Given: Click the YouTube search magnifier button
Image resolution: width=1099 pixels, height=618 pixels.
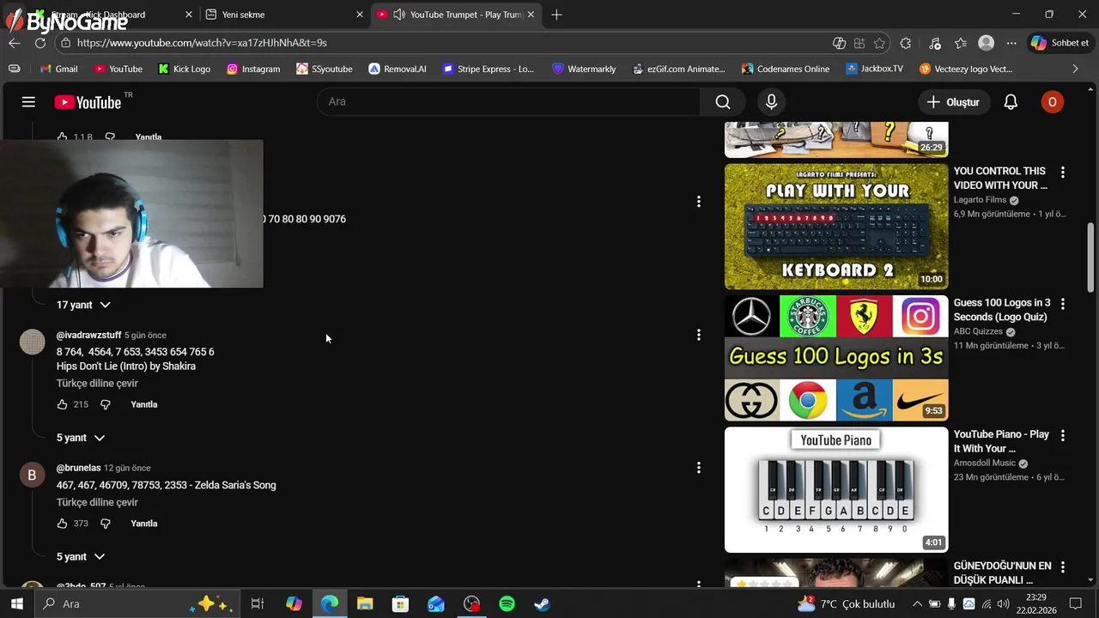Looking at the screenshot, I should click(723, 102).
